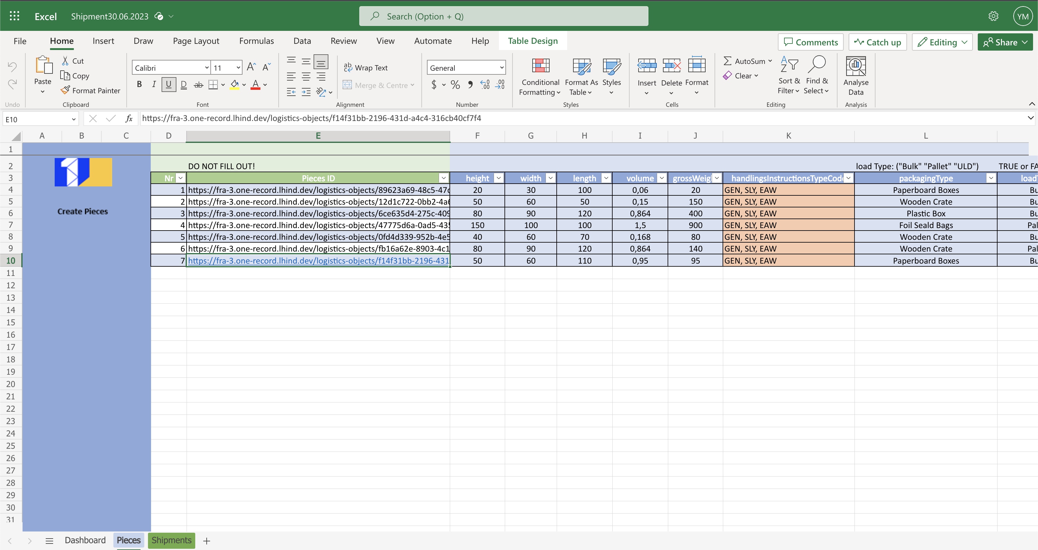This screenshot has height=550, width=1038.
Task: Click in the Search box
Action: click(504, 16)
